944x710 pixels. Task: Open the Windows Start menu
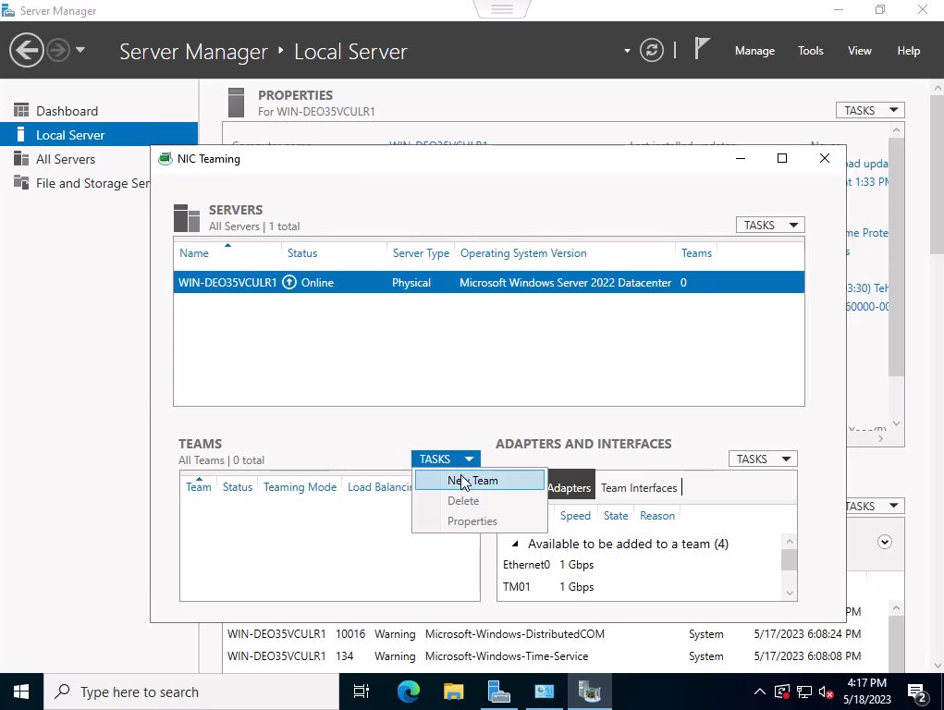click(21, 692)
